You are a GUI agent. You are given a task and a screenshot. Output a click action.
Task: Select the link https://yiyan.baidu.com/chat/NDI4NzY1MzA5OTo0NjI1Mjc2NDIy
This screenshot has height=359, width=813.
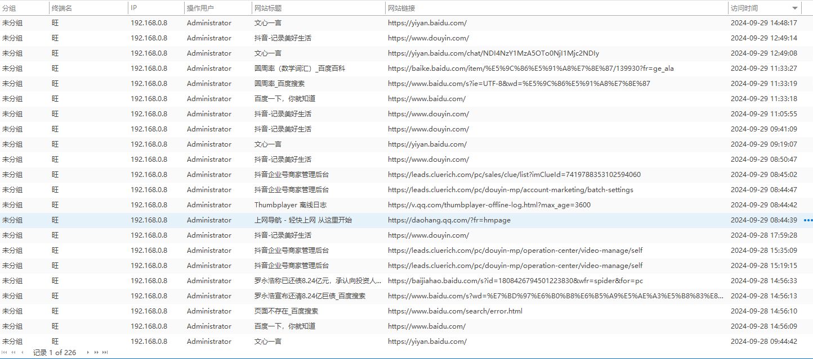493,53
